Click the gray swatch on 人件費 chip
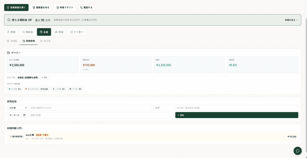The image size is (307, 158). (54, 89)
